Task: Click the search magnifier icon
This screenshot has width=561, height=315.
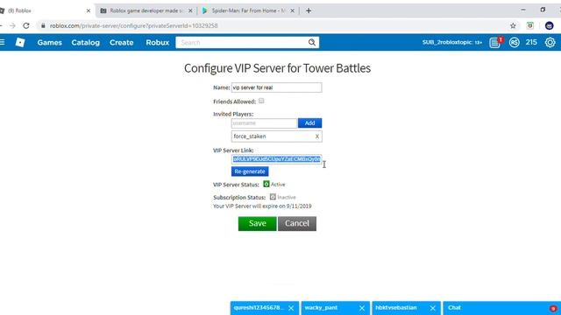Action: pos(312,43)
